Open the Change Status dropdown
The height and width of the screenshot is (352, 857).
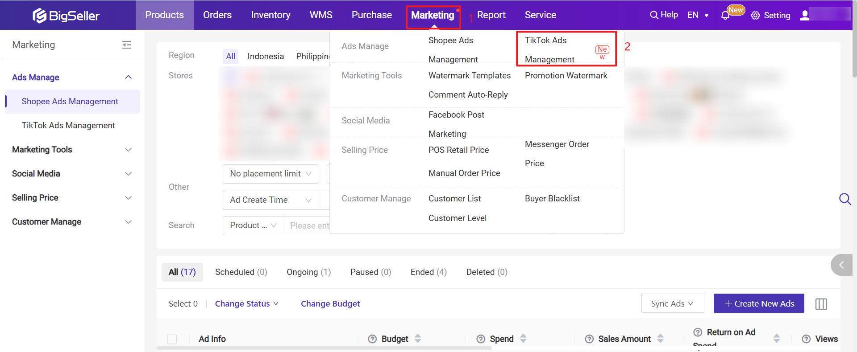247,304
